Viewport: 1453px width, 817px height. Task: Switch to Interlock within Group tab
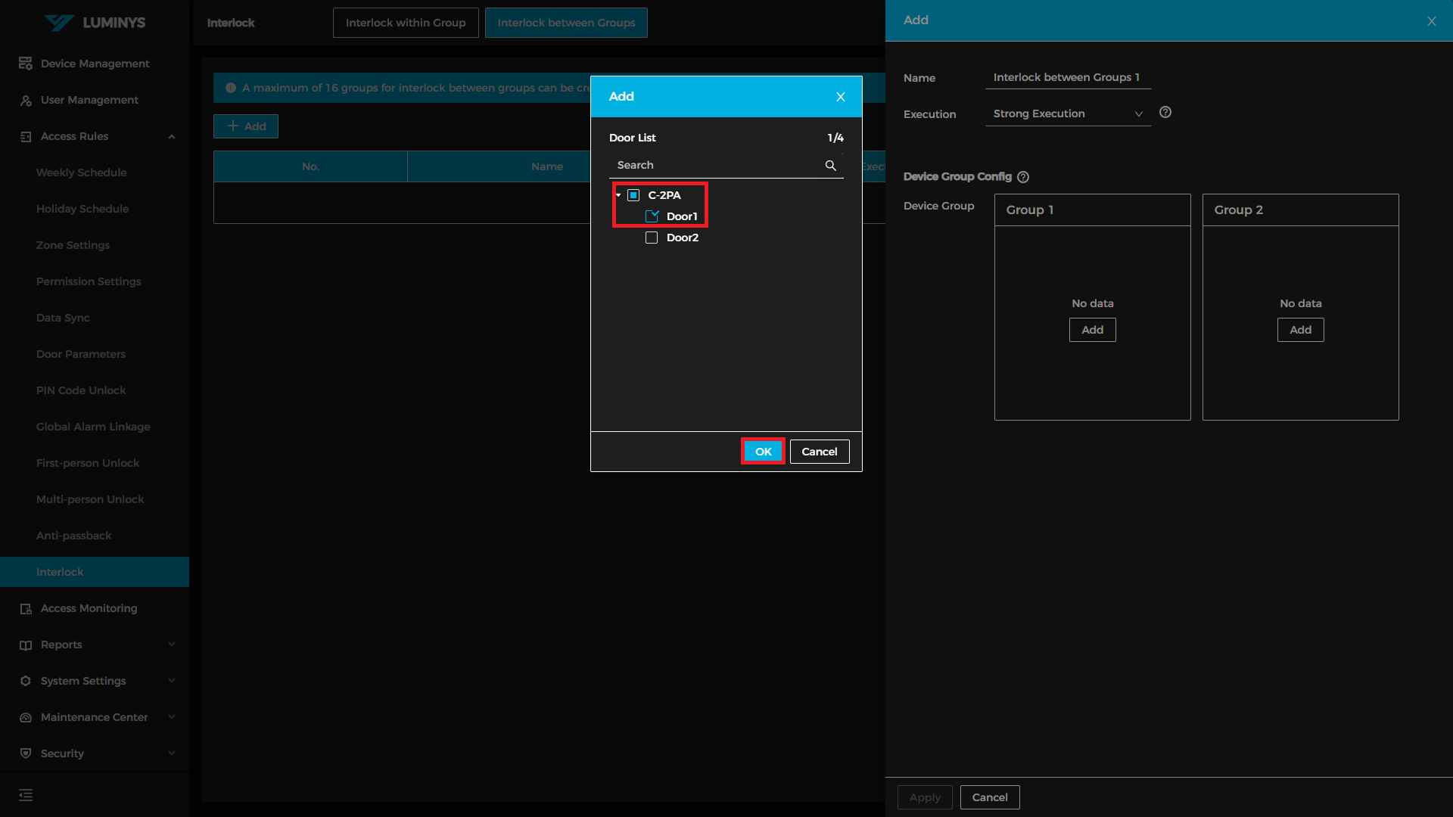tap(406, 23)
